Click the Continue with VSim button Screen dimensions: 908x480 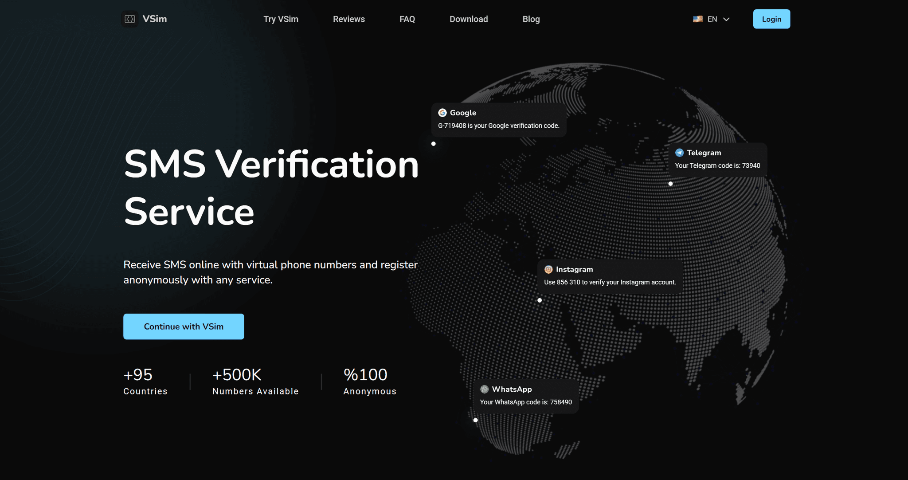[x=184, y=327]
